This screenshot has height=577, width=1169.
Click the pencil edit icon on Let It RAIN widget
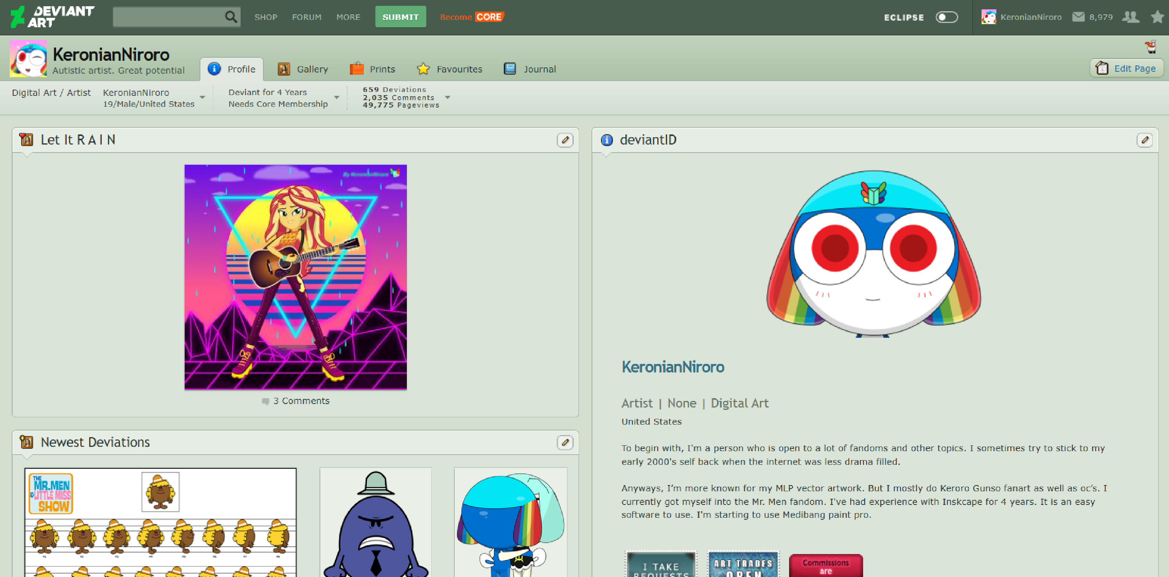coord(565,140)
